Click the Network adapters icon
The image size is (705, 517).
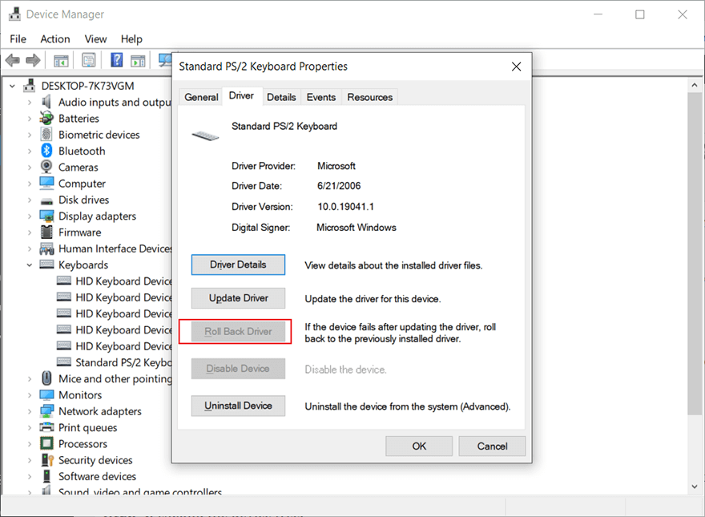(46, 411)
